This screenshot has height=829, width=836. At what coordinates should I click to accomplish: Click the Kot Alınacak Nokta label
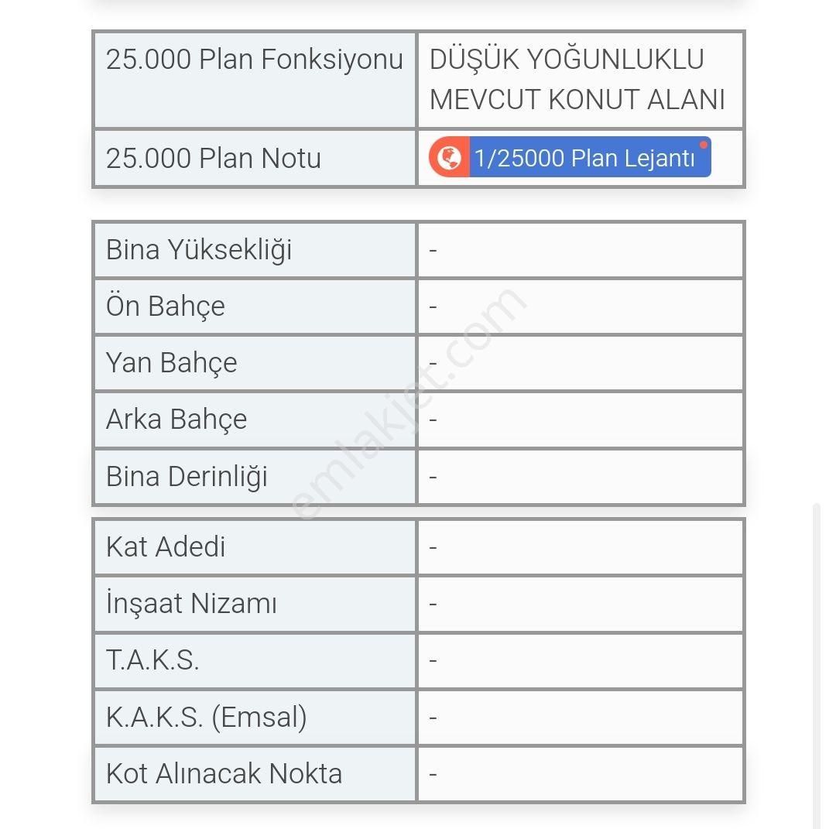[224, 773]
